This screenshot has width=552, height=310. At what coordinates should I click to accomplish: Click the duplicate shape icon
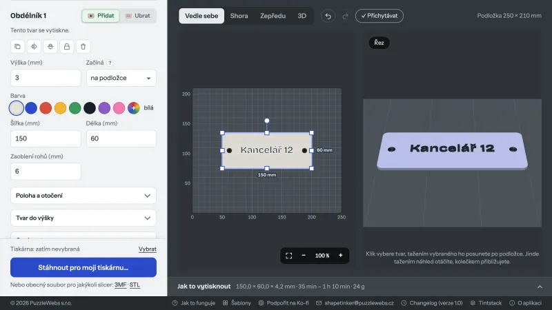point(17,46)
